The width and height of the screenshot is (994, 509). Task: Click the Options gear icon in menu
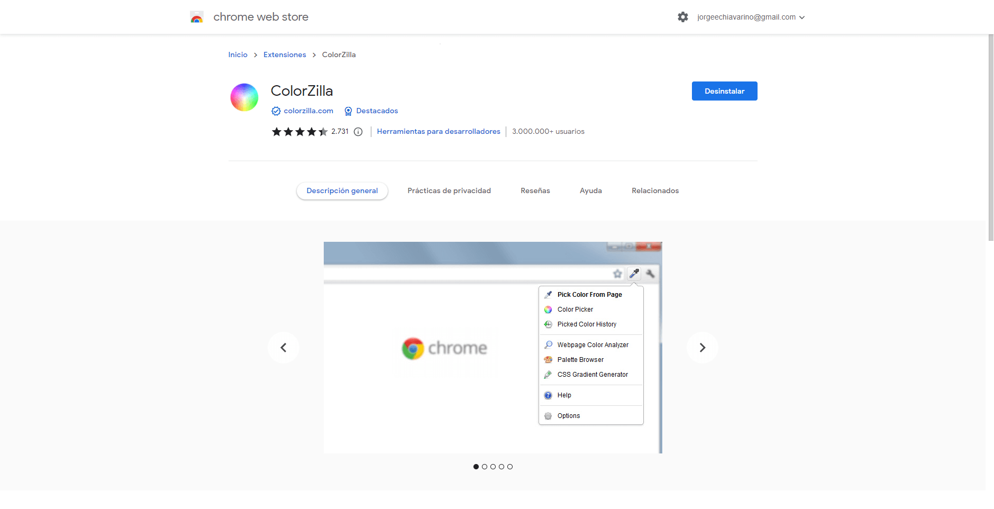click(x=548, y=416)
